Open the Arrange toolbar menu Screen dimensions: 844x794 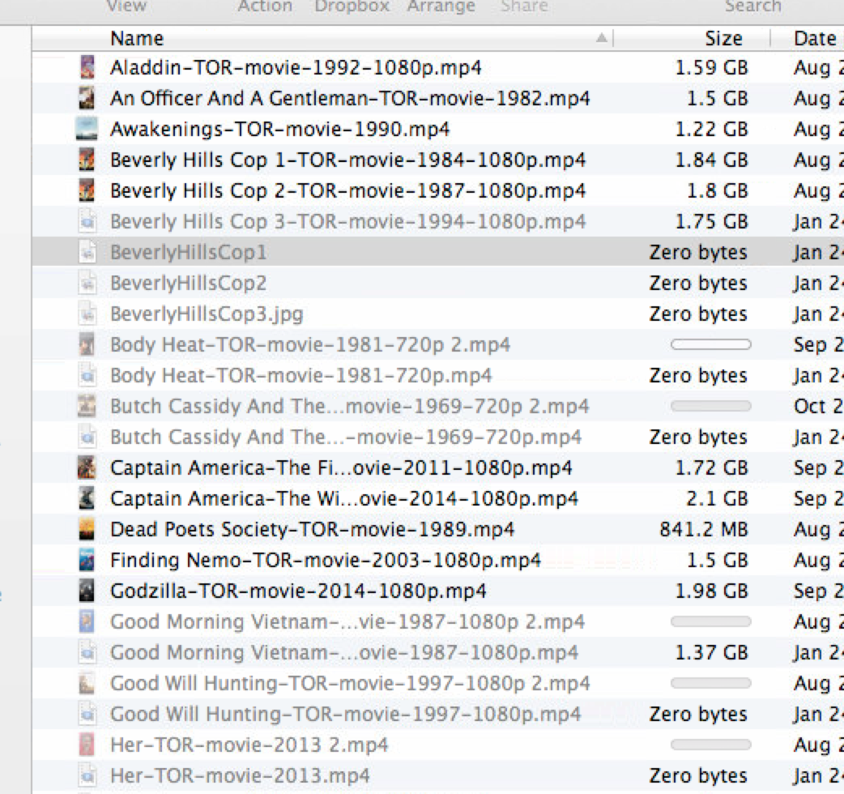pyautogui.click(x=441, y=6)
